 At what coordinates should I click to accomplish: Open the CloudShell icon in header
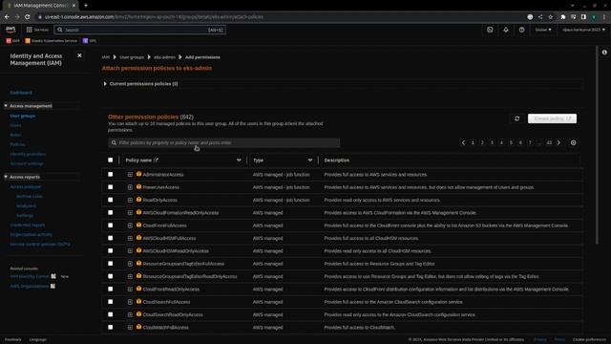[490, 30]
